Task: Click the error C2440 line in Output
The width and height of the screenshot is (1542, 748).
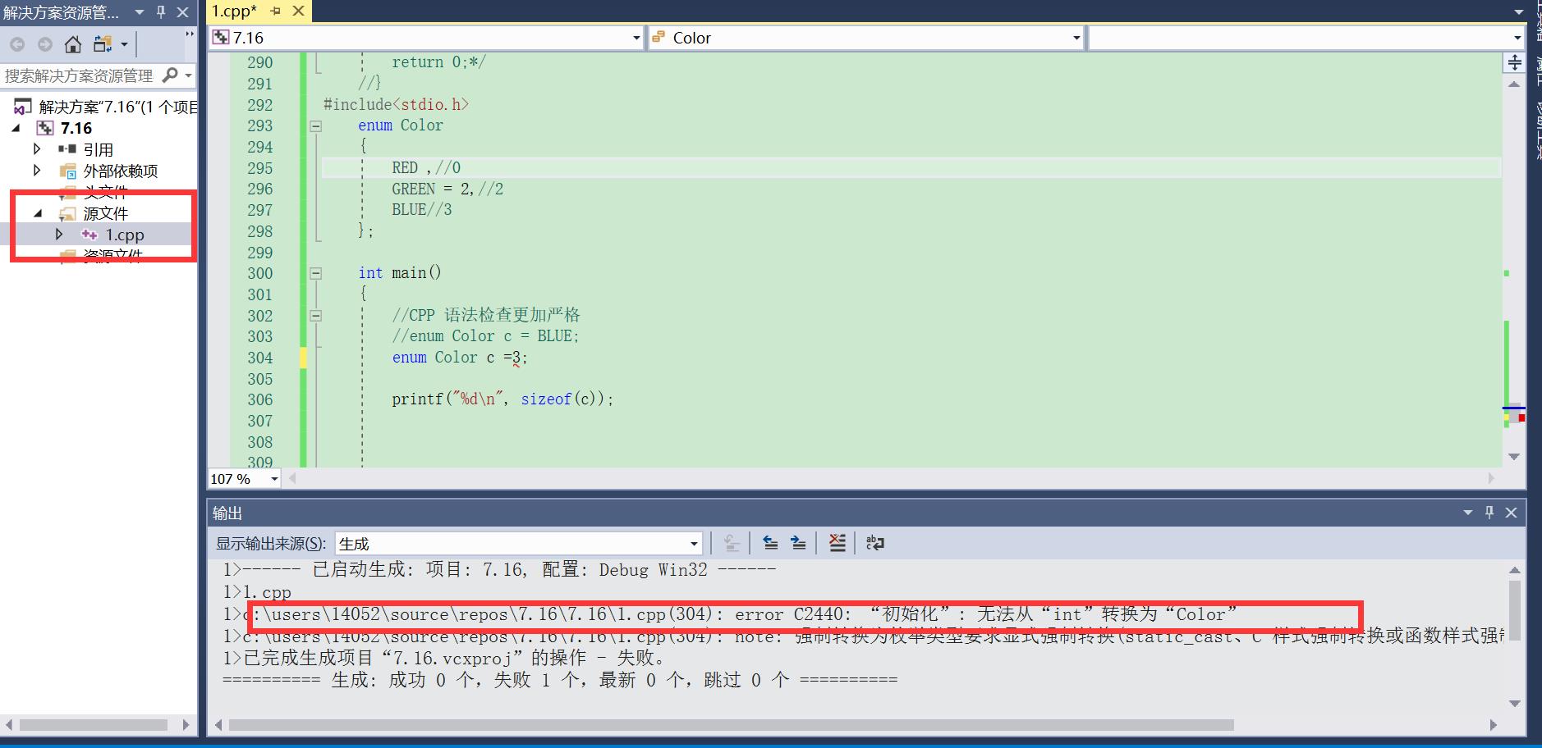Action: [x=730, y=614]
